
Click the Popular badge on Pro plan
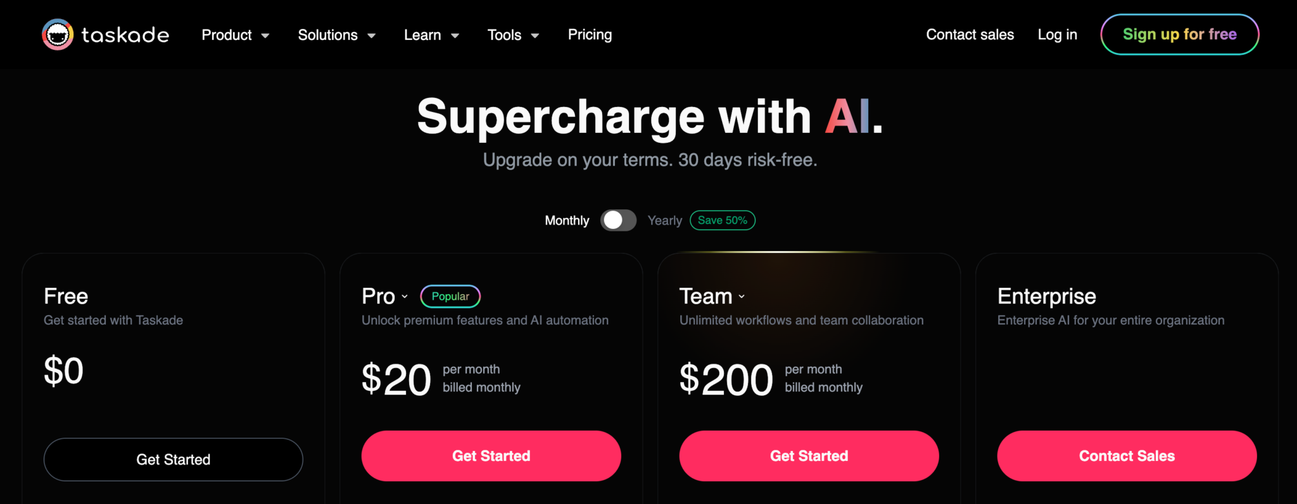[450, 296]
